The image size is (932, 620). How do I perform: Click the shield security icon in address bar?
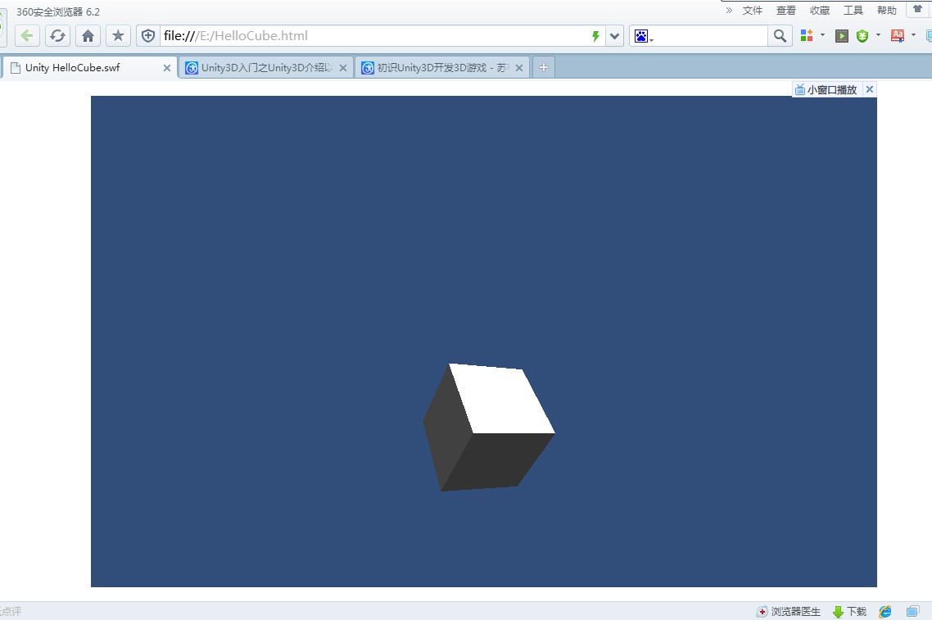click(148, 36)
